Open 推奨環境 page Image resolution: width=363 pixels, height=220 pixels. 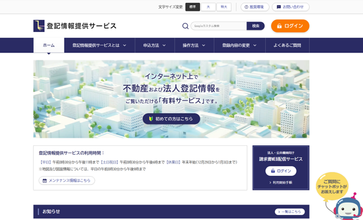(x=255, y=7)
